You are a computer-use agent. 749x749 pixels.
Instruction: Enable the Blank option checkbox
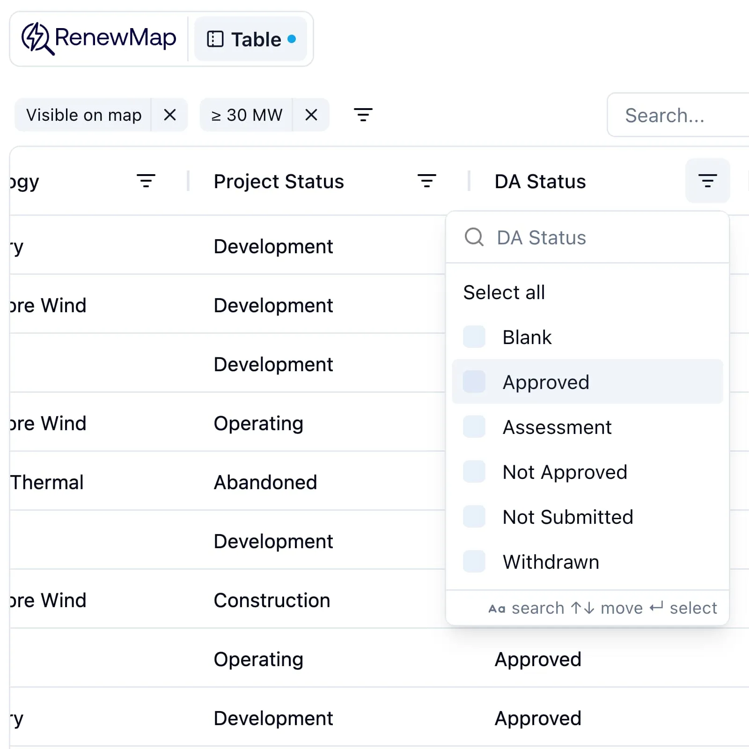474,336
